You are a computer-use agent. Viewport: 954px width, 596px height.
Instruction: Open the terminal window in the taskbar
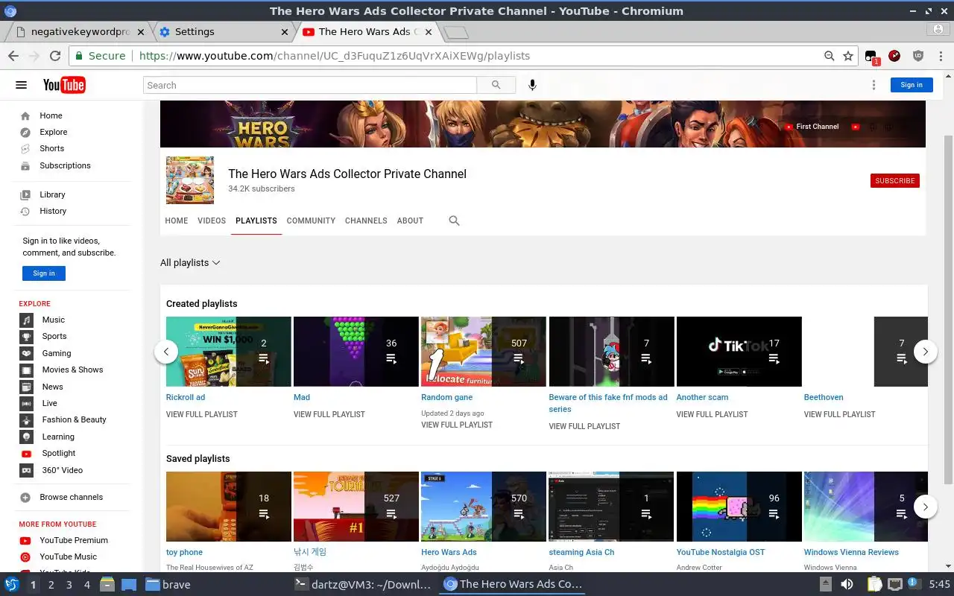point(363,585)
